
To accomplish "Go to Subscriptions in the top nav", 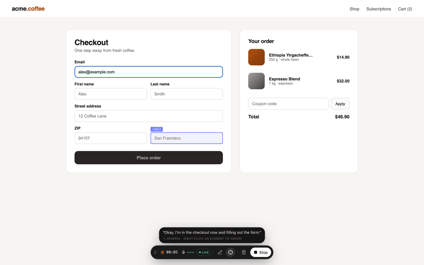I will click(x=379, y=9).
